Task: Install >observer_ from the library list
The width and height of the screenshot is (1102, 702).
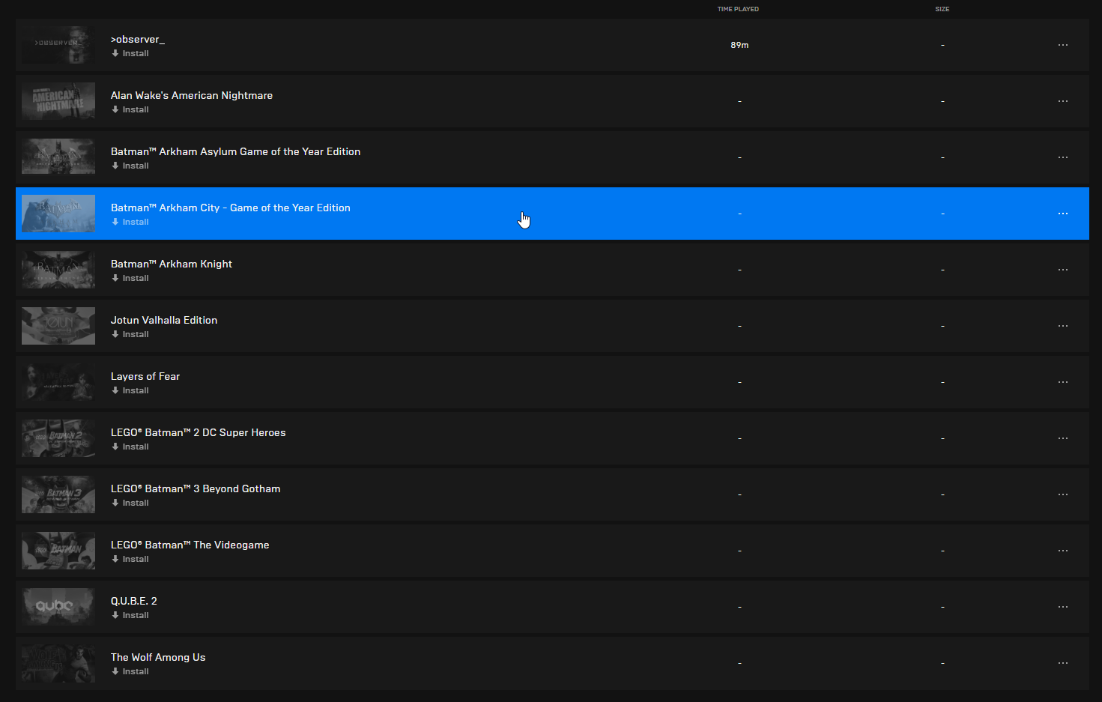Action: (130, 53)
